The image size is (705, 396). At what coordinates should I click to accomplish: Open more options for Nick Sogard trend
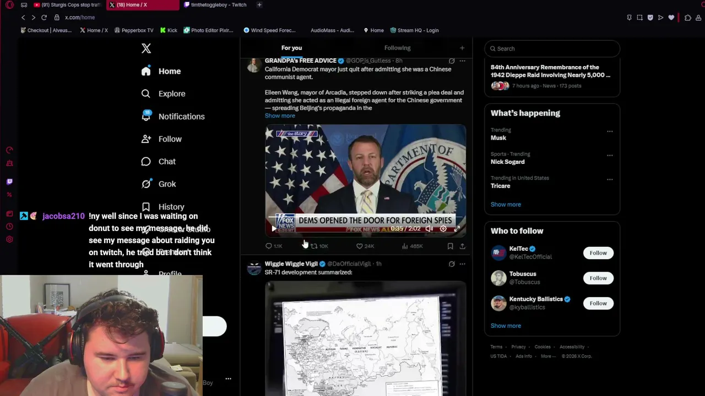pos(610,156)
